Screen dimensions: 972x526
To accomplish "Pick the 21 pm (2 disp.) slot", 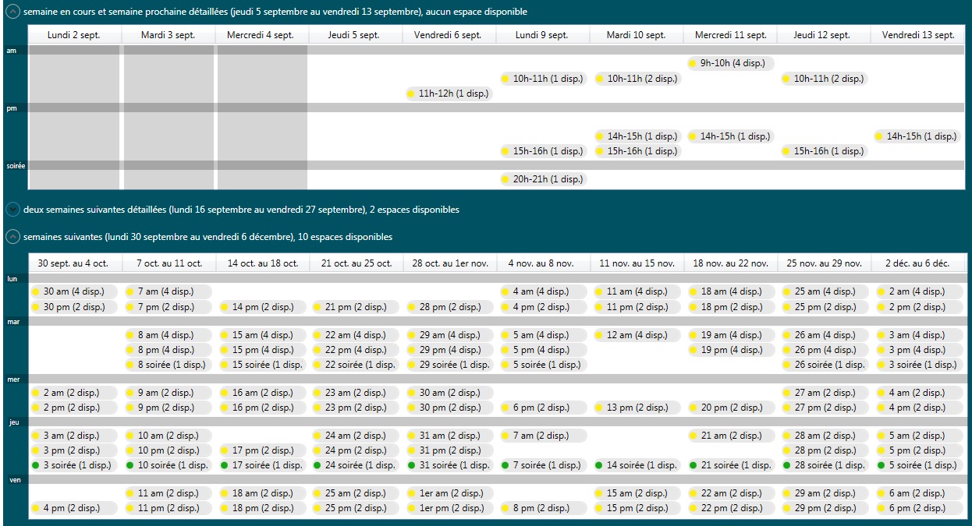I will tap(355, 307).
